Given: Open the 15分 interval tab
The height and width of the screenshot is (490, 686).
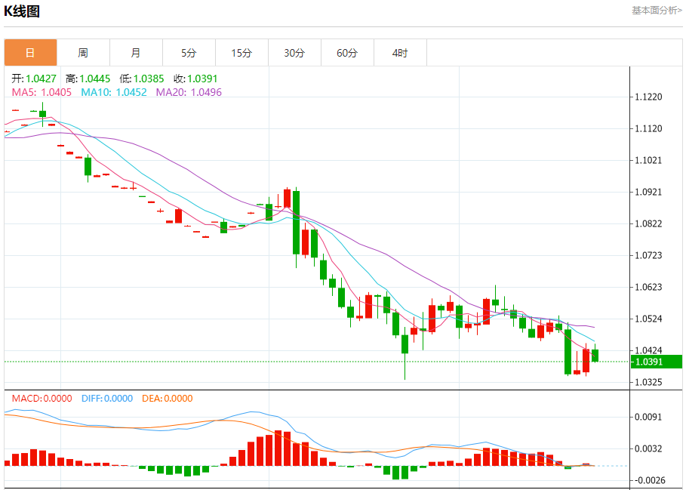Looking at the screenshot, I should [241, 53].
